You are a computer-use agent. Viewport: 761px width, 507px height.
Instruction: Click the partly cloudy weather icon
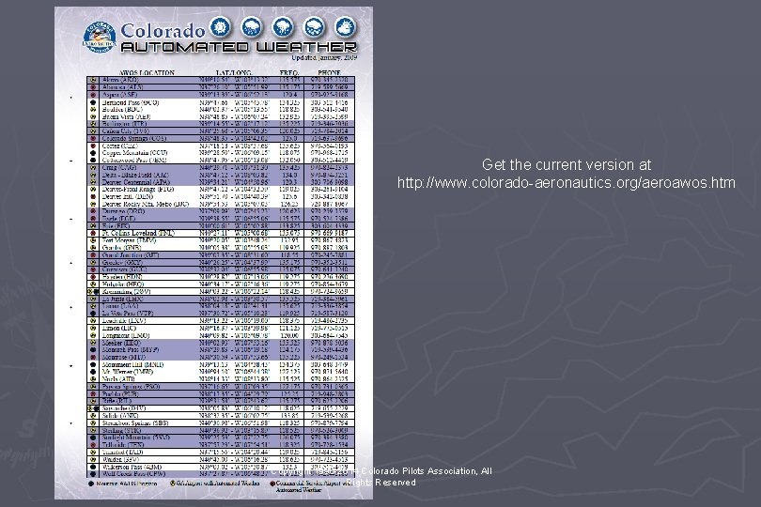tap(346, 26)
